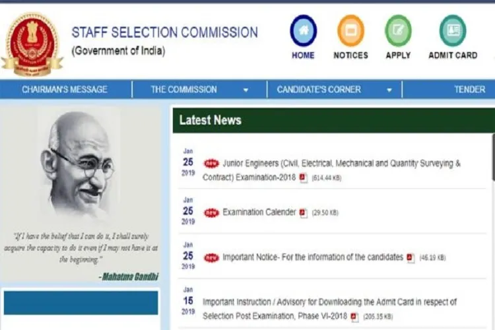The height and width of the screenshot is (330, 495).
Task: Click the Staff Selection Commission title text
Action: coord(165,32)
